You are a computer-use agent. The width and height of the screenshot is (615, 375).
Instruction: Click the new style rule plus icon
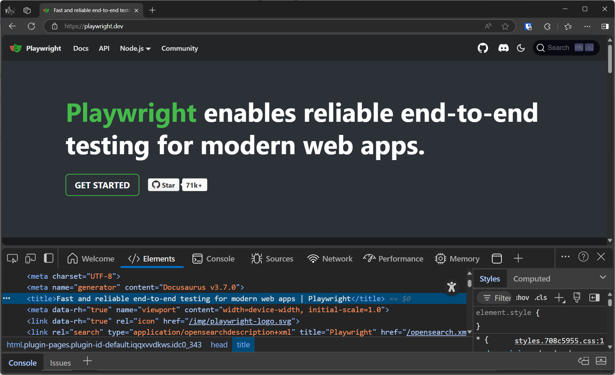(559, 298)
